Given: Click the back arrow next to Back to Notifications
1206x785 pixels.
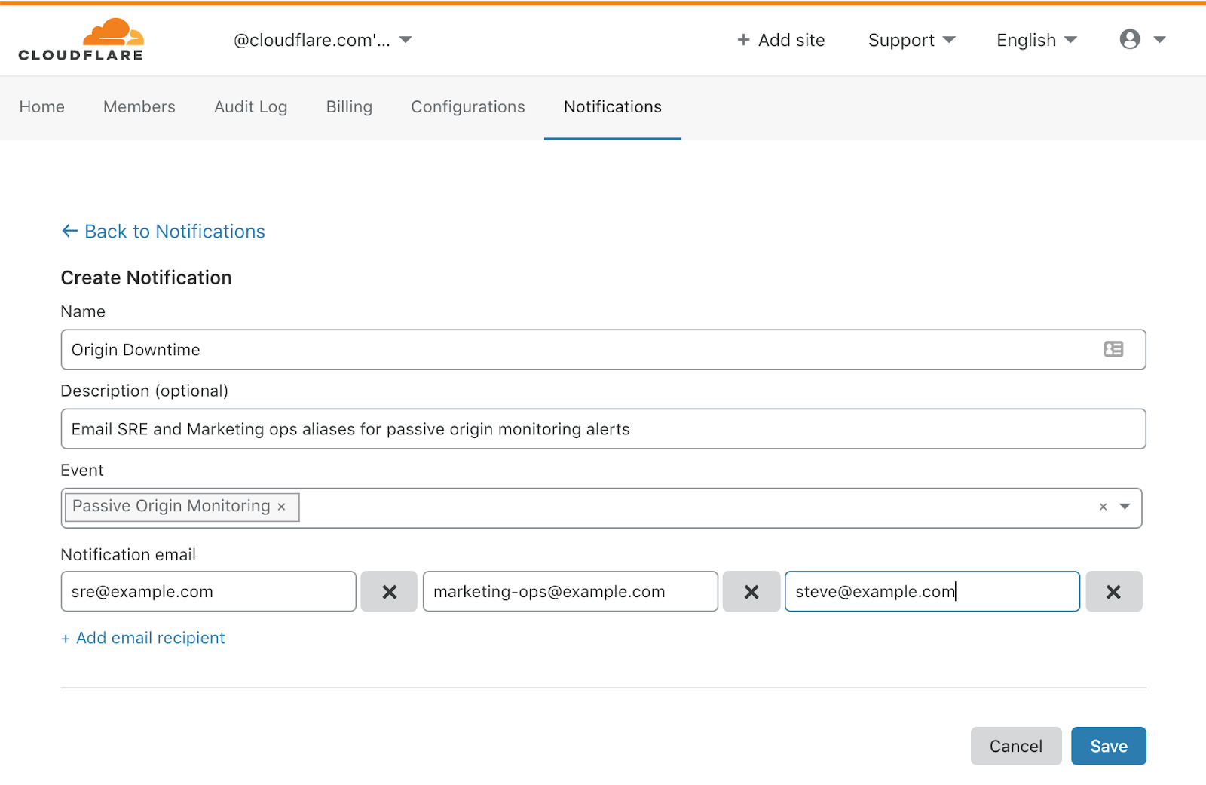Looking at the screenshot, I should tap(69, 231).
